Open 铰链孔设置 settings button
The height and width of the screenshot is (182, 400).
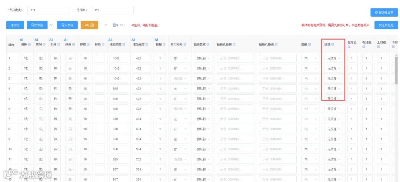pyautogui.click(x=384, y=13)
